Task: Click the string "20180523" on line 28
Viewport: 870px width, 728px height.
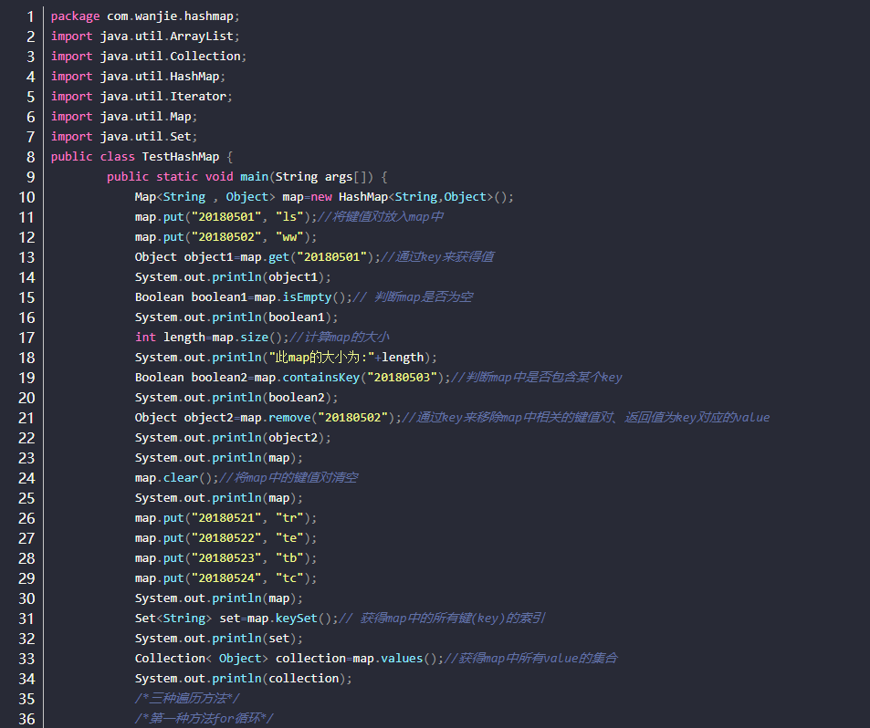Action: coord(226,558)
